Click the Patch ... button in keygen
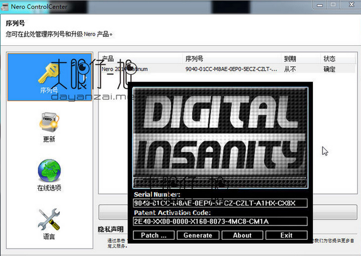Image resolution: width=361 pixels, height=256 pixels. 154,235
